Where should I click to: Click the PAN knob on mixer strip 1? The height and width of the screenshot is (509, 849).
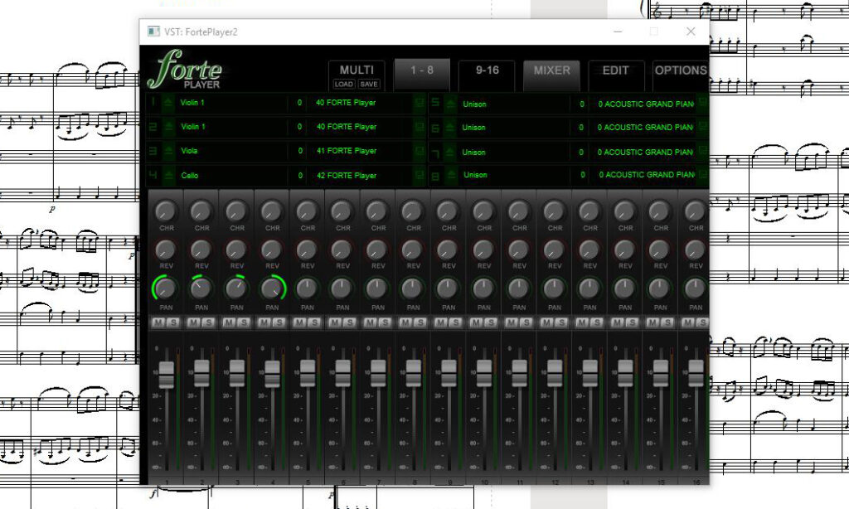coord(166,288)
